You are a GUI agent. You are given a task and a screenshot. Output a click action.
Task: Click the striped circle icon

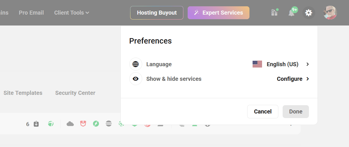click(x=109, y=124)
